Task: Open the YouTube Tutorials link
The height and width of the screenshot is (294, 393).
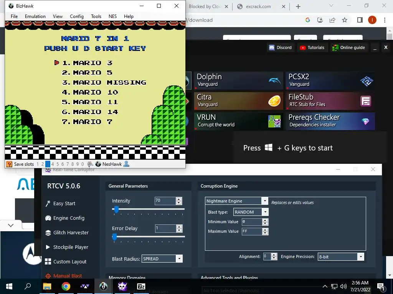Action: 312,47
